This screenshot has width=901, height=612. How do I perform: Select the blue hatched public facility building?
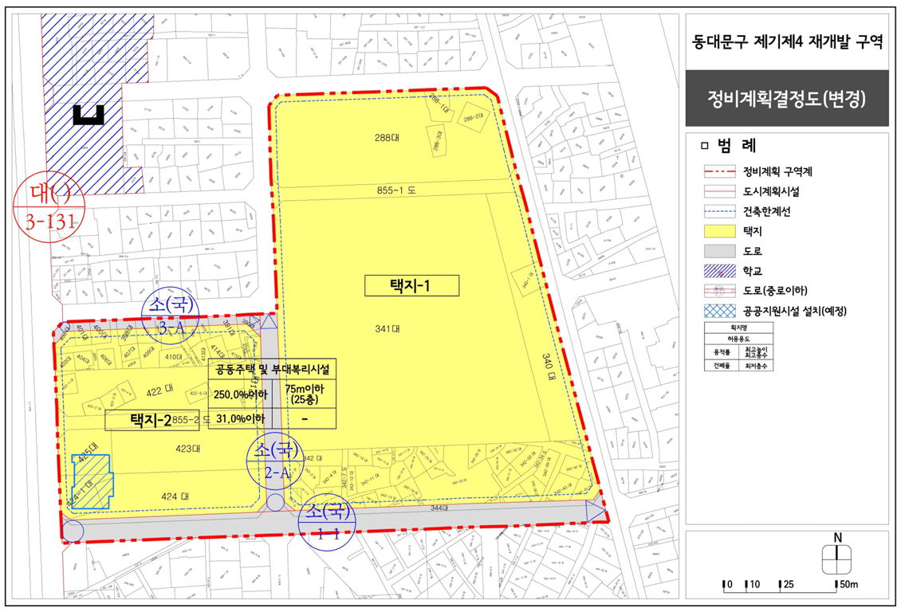pos(91,481)
